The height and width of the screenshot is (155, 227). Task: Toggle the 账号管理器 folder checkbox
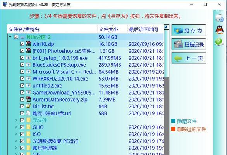point(22,148)
